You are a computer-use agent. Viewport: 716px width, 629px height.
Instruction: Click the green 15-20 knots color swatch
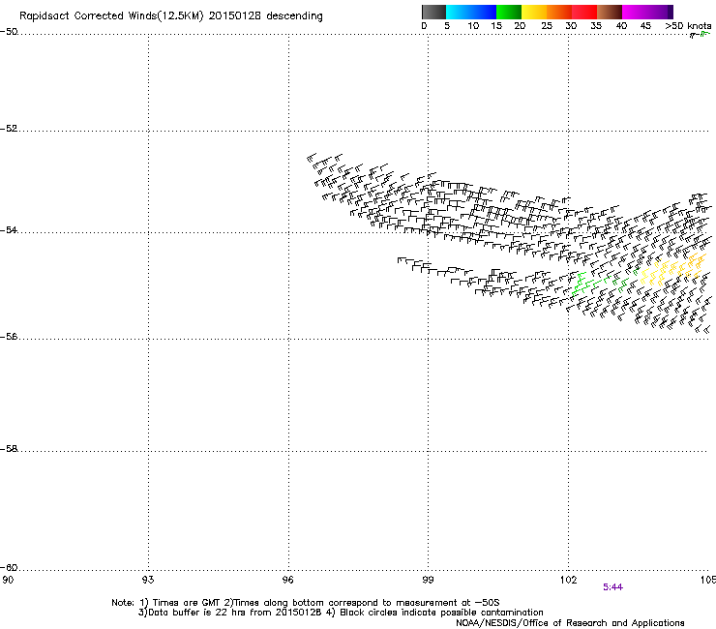pyautogui.click(x=509, y=12)
